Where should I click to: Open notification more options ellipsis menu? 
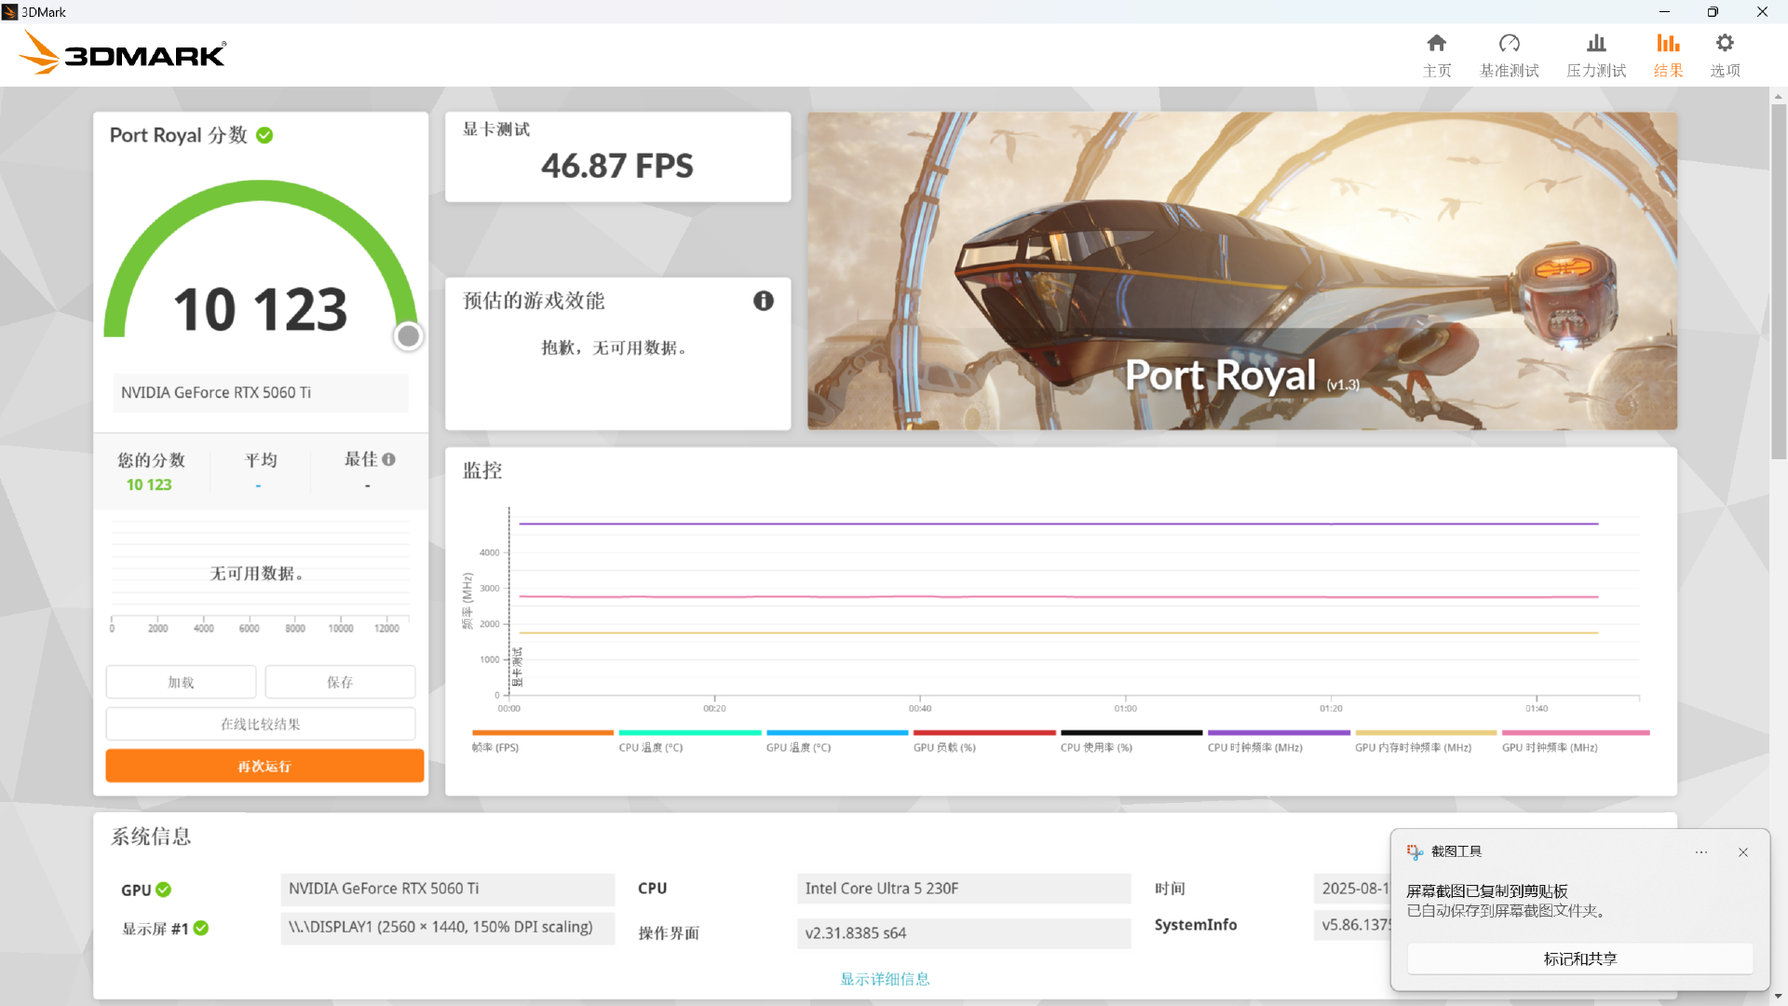click(x=1700, y=852)
